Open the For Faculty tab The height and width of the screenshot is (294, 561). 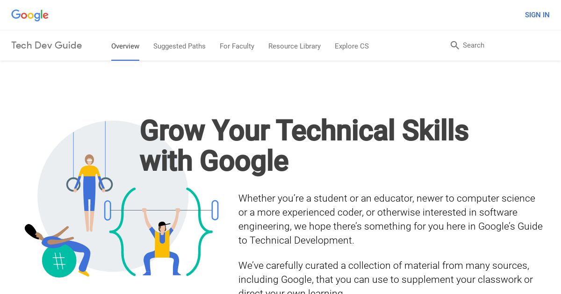tap(237, 46)
